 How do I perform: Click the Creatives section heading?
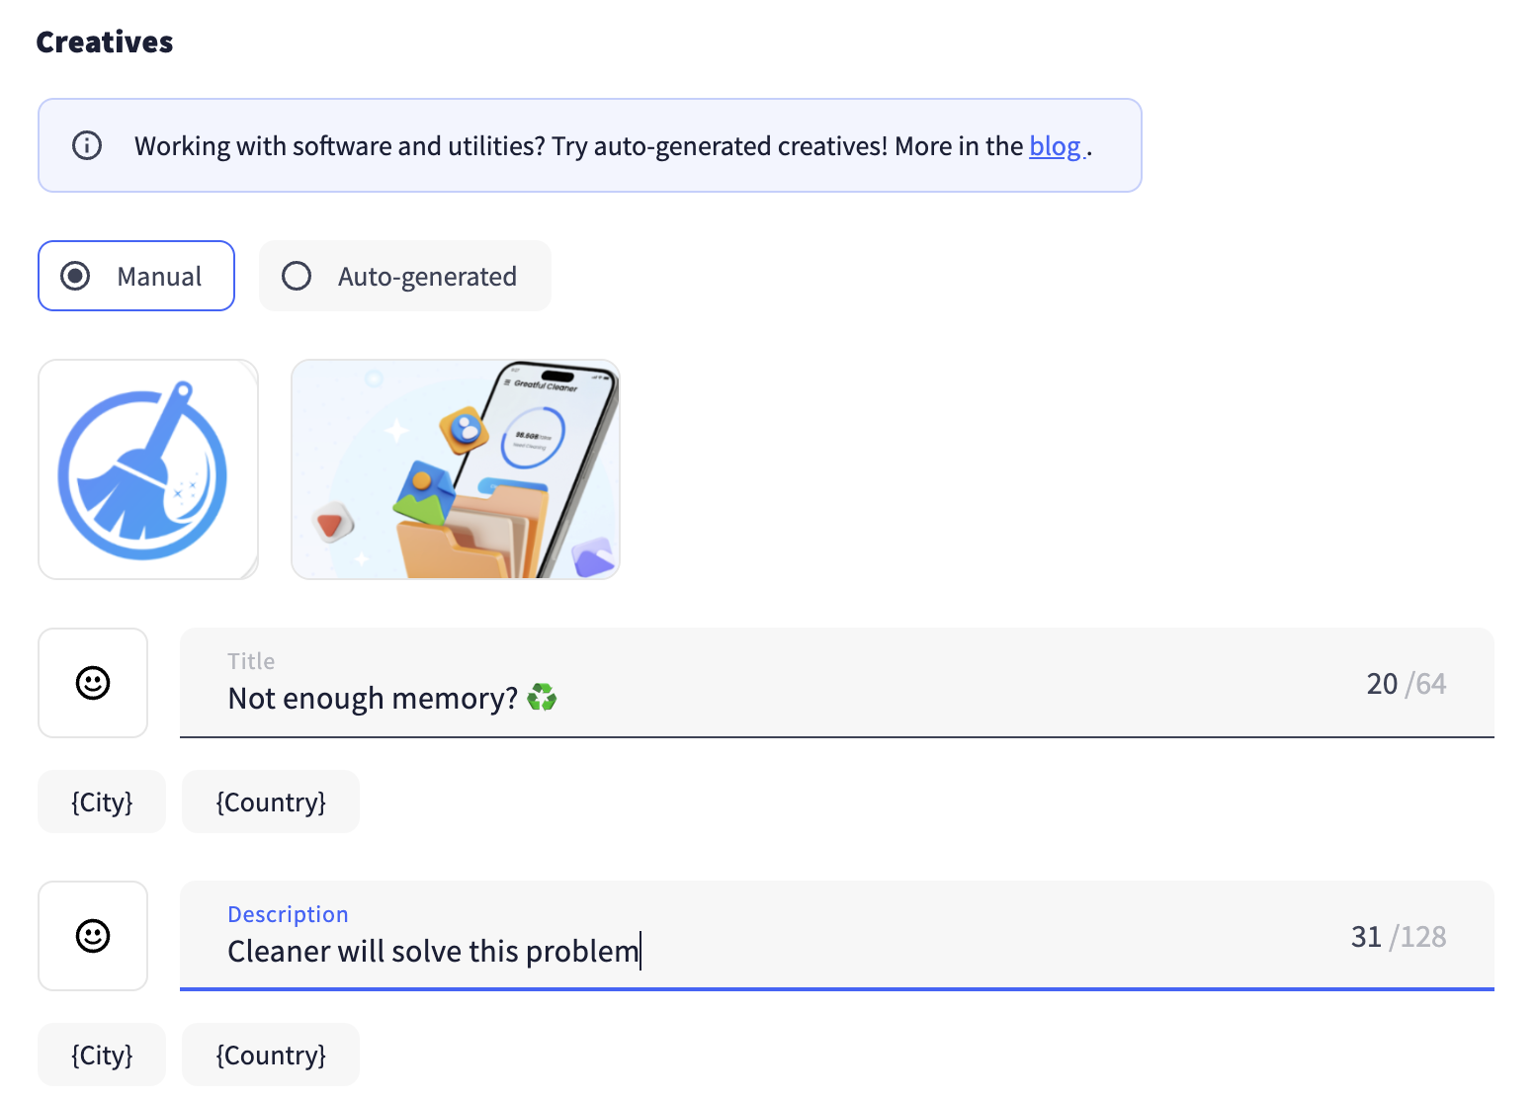[x=105, y=42]
